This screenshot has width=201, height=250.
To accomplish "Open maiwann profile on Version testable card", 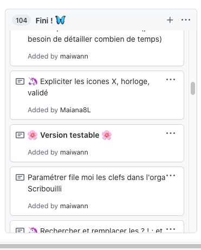I will coord(74,152).
